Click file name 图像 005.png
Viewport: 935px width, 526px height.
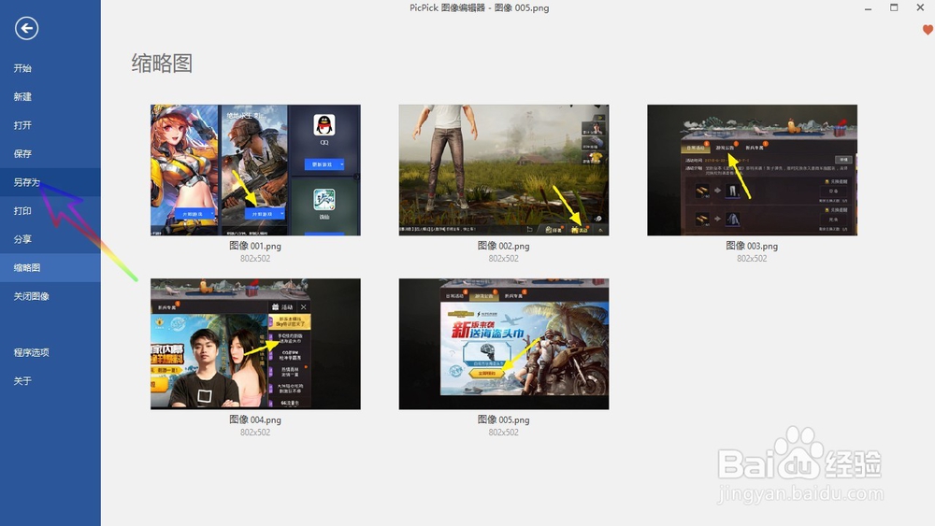pyautogui.click(x=504, y=420)
